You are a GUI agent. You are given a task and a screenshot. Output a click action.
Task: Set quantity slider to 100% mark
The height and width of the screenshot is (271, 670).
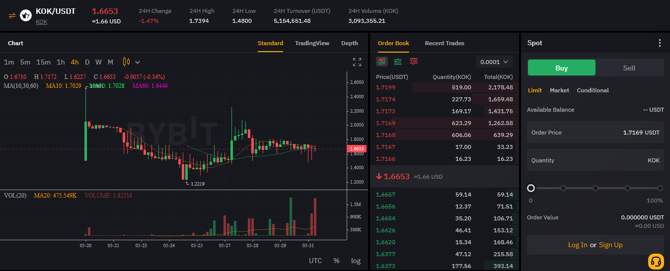coord(660,188)
